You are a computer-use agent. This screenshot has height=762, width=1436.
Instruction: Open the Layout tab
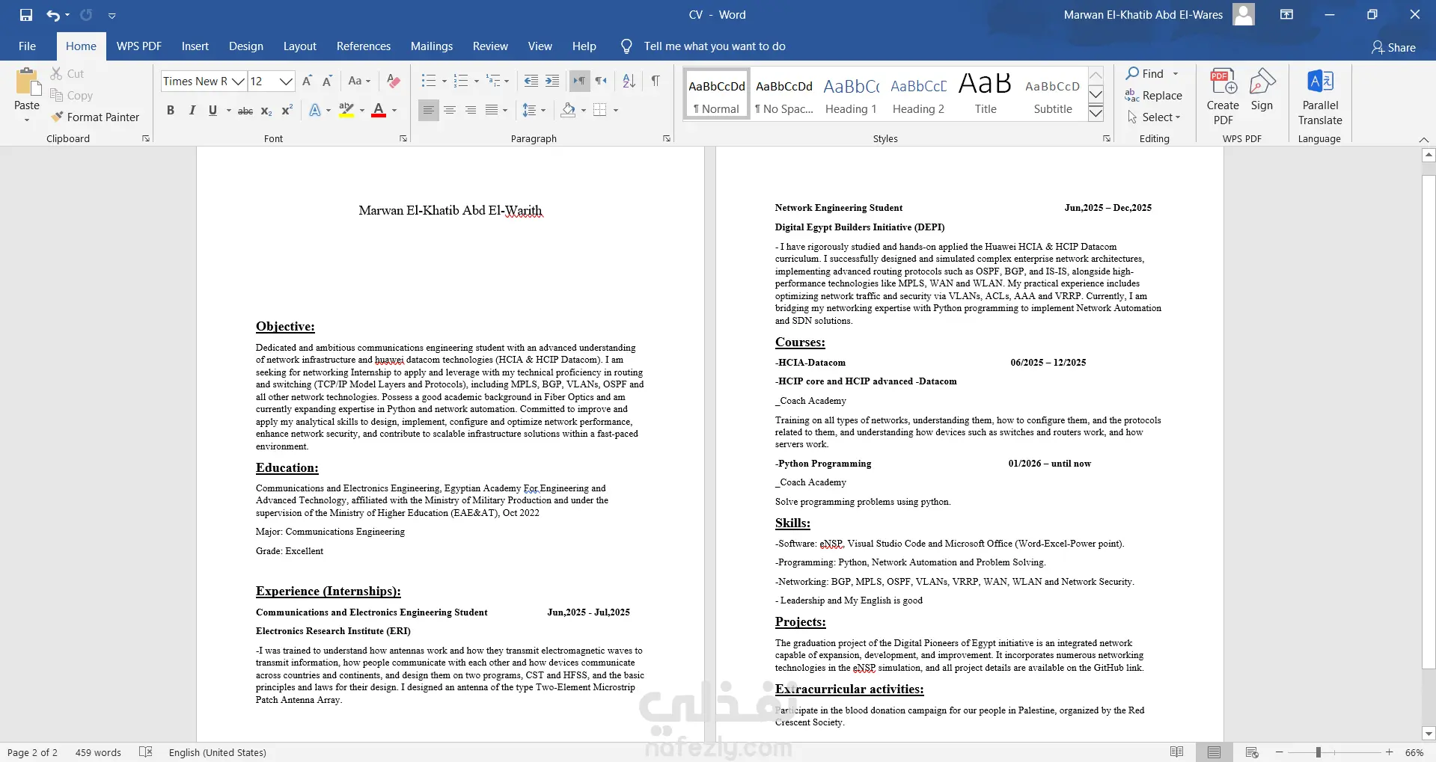[x=300, y=46]
